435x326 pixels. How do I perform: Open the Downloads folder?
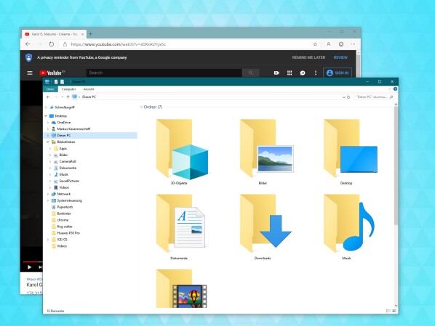(x=266, y=227)
